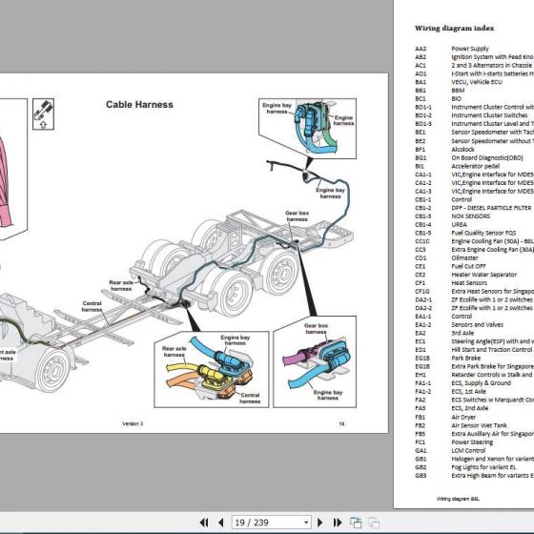Select the 'Park Brake' index row
Image resolution: width=534 pixels, height=534 pixels.
pyautogui.click(x=448, y=358)
